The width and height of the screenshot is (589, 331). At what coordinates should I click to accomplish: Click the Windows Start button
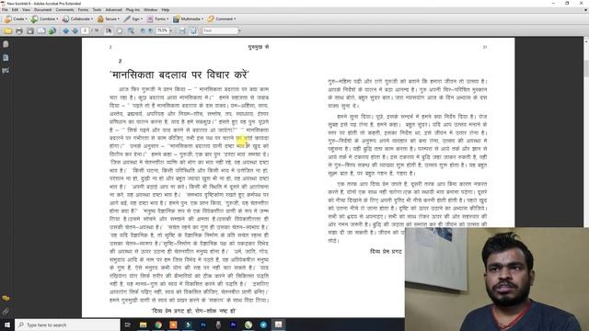[7, 325]
